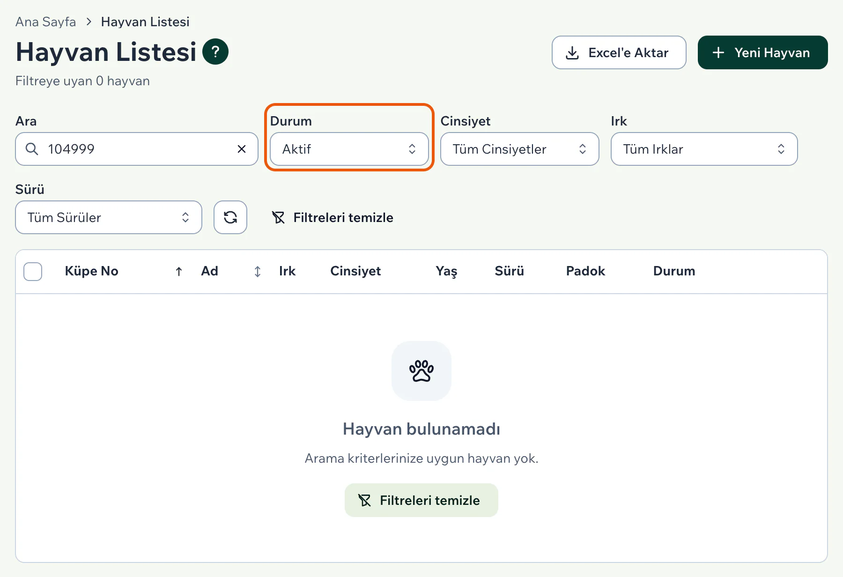Click the paw icon in the empty state
Image resolution: width=843 pixels, height=577 pixels.
tap(421, 371)
